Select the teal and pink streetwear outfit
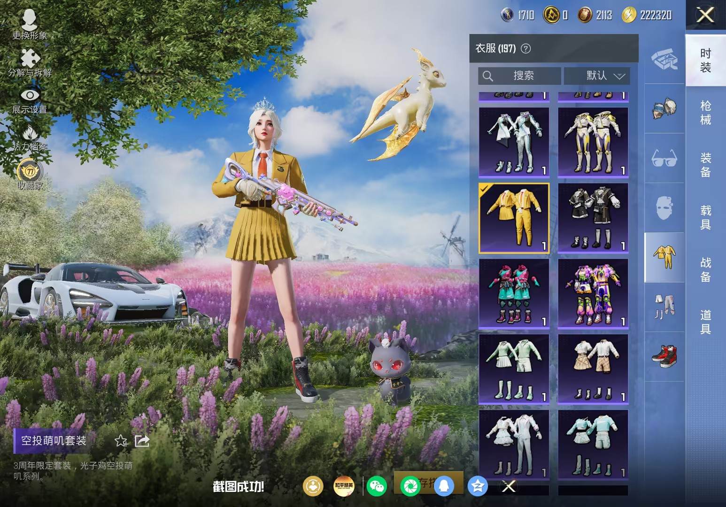This screenshot has width=726, height=507. coord(514,294)
